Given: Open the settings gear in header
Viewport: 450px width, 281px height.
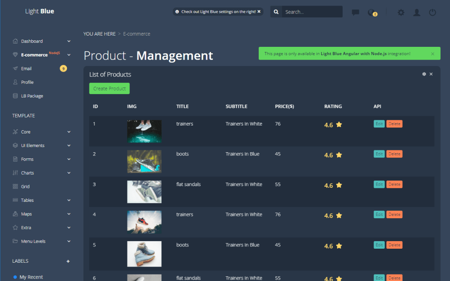Looking at the screenshot, I should pyautogui.click(x=401, y=12).
